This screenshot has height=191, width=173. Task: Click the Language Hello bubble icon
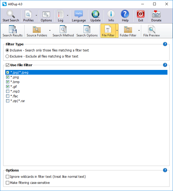[x=79, y=14]
